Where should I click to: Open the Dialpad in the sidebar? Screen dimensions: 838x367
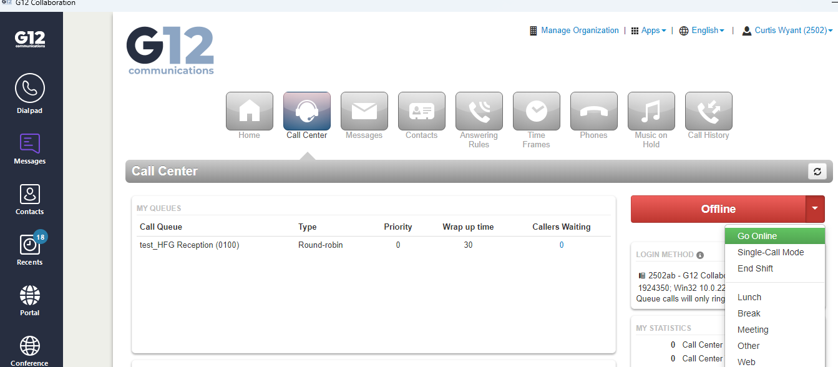30,94
